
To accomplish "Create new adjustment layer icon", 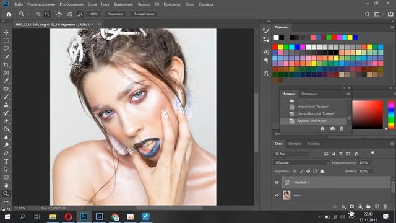I will coord(360,206).
